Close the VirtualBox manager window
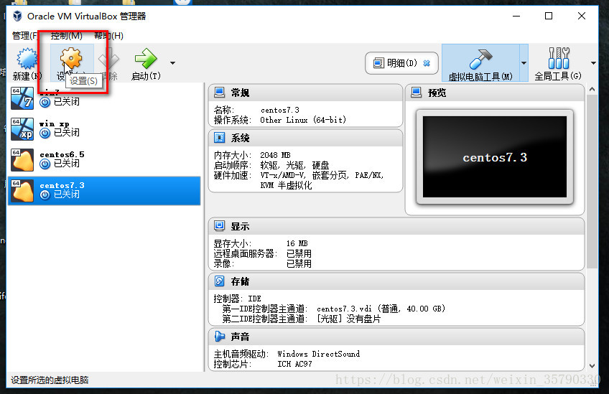 (x=582, y=16)
